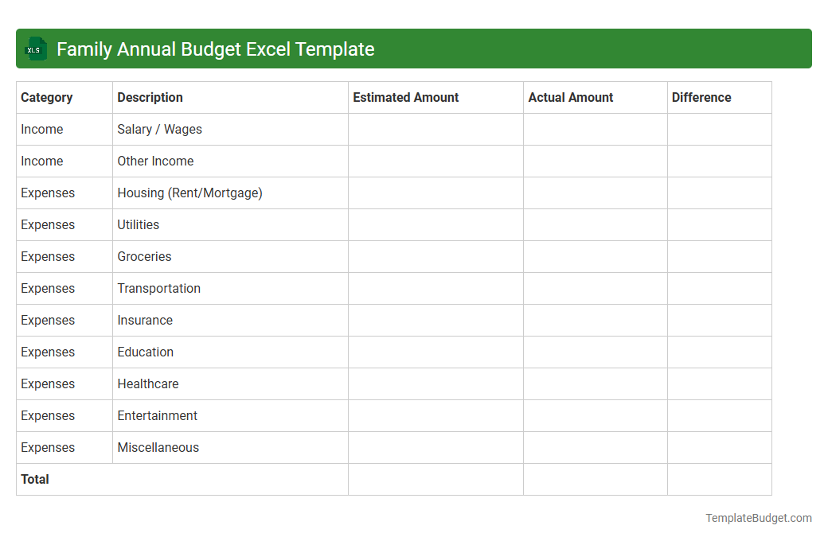Image resolution: width=828 pixels, height=541 pixels.
Task: Select the Difference column header
Action: [x=701, y=97]
